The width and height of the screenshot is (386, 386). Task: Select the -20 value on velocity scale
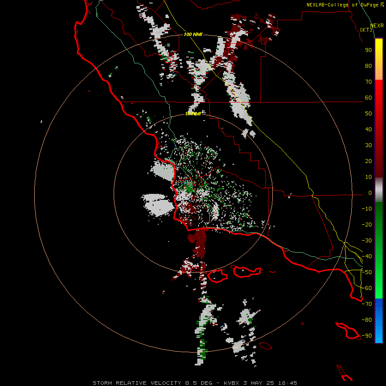coord(367,225)
